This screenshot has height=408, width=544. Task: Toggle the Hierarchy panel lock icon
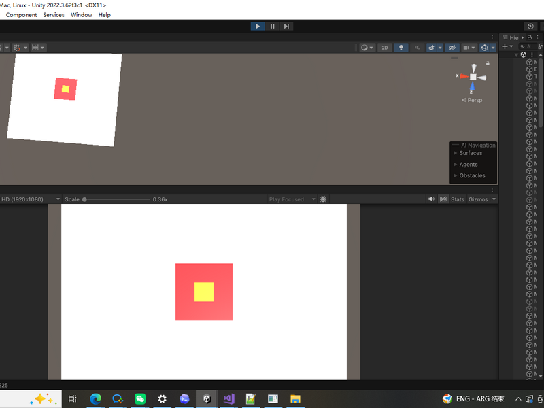pos(530,37)
